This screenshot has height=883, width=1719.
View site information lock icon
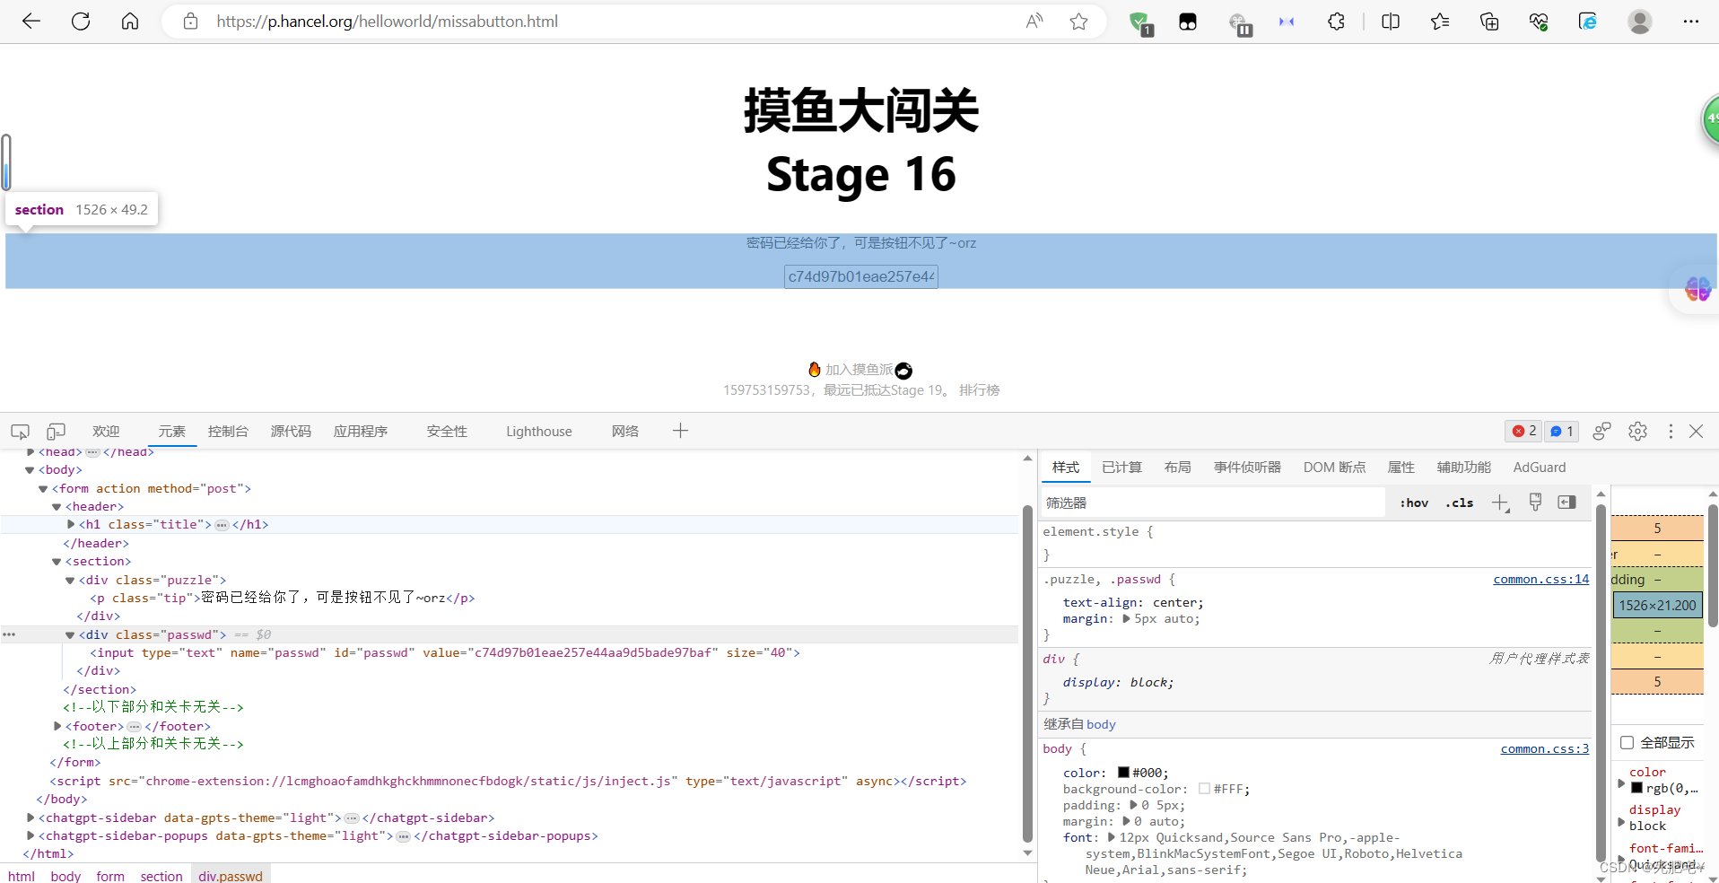click(190, 22)
